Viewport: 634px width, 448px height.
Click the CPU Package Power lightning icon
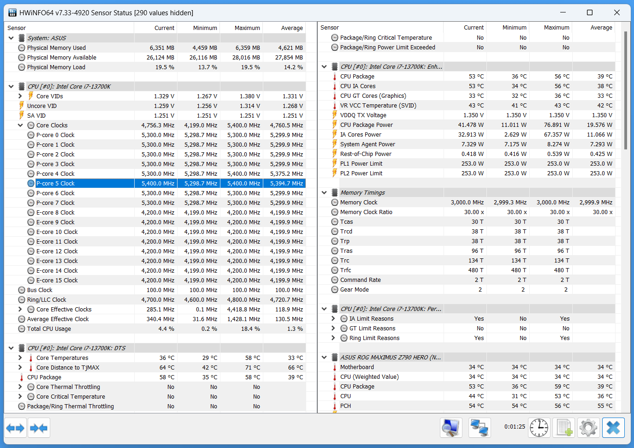coord(335,125)
